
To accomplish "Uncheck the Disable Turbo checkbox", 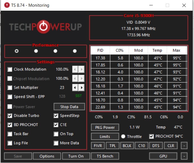I will tap(10, 116).
